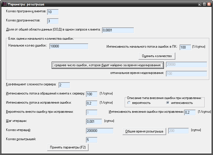Screen dimensions: 213x155
Task: Click the application icon in title bar
Action: 5,4
